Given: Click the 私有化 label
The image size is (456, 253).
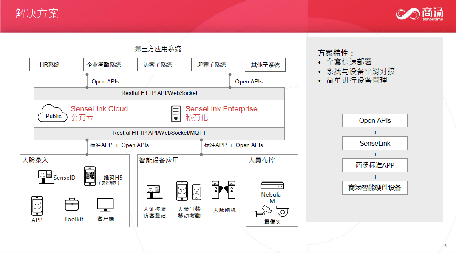Looking at the screenshot, I should 197,117.
